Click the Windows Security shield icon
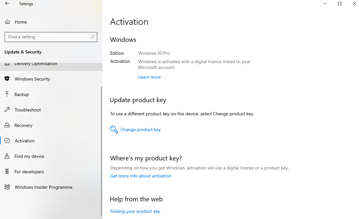The width and height of the screenshot is (359, 219). 7,79
